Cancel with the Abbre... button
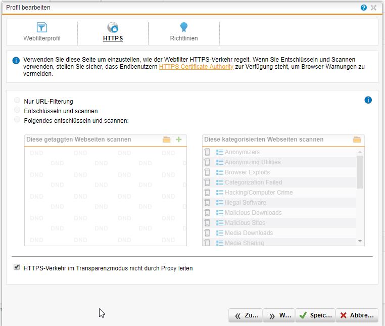 (357, 315)
